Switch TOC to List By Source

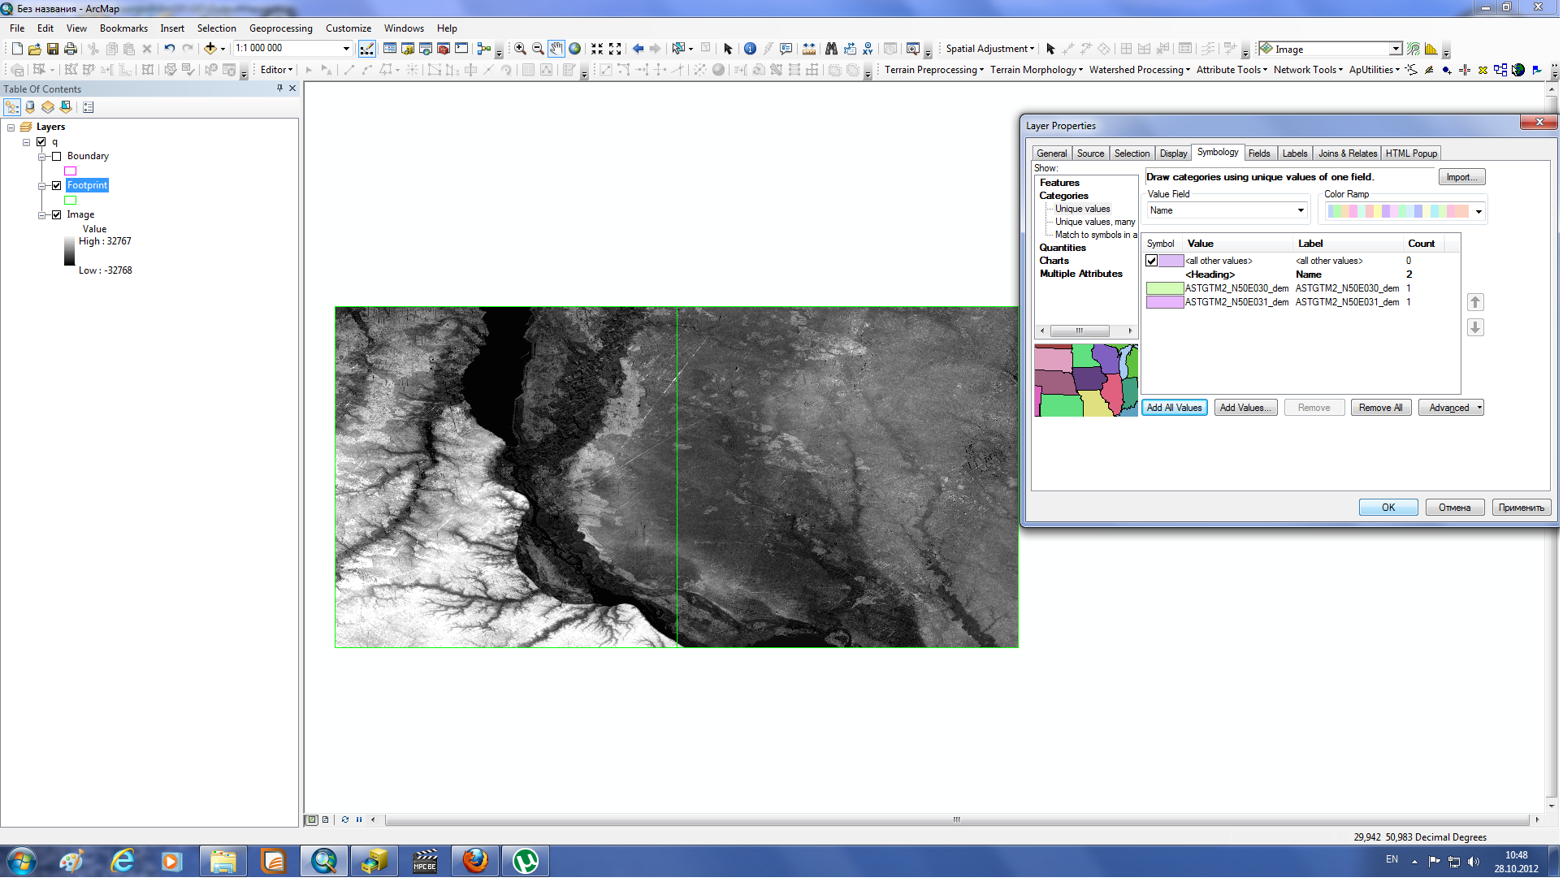point(30,107)
